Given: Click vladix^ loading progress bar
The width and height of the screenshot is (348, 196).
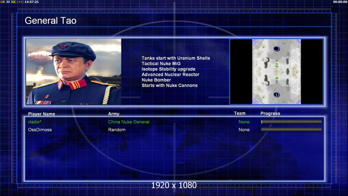Looking at the screenshot, I should pyautogui.click(x=291, y=122).
